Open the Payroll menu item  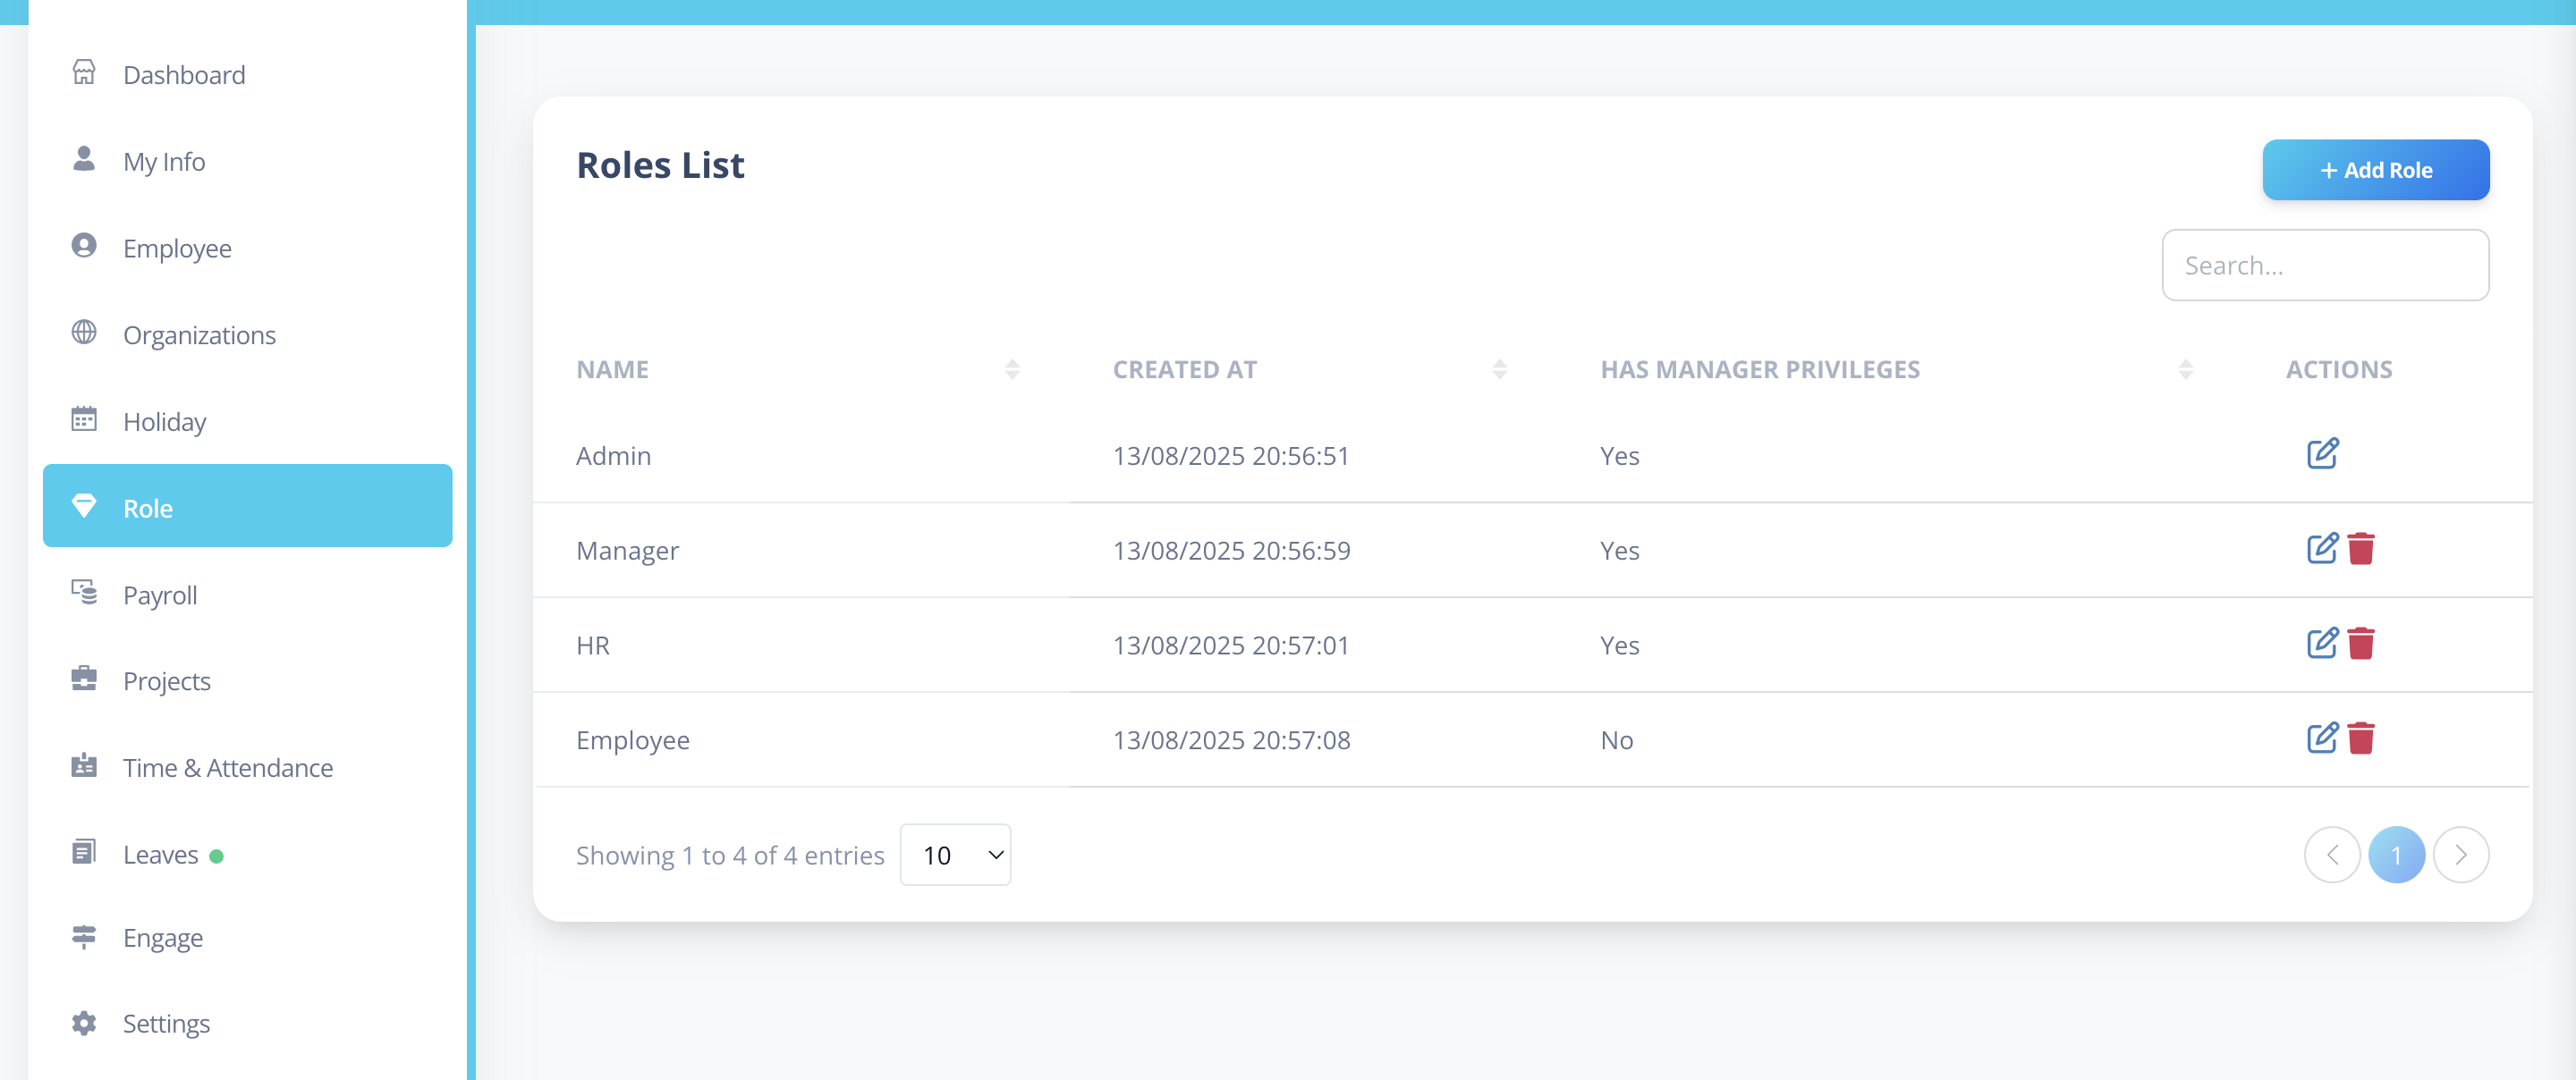pos(247,594)
